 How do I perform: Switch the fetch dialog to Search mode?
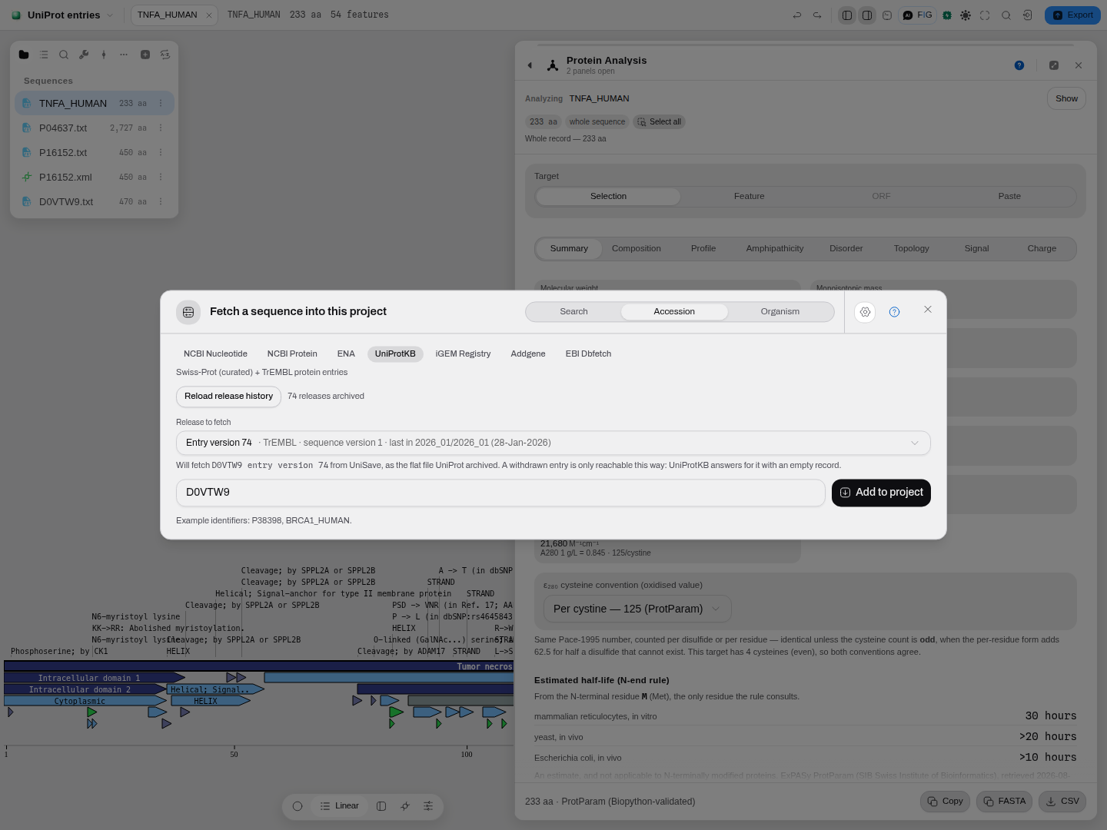[573, 312]
